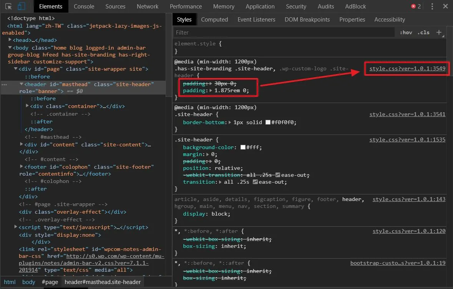Collapse the header#masthead node
This screenshot has width=453, height=289.
pos(22,84)
